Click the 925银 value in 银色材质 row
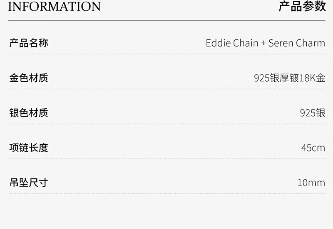Screen dimensions: 333x229 pos(312,113)
